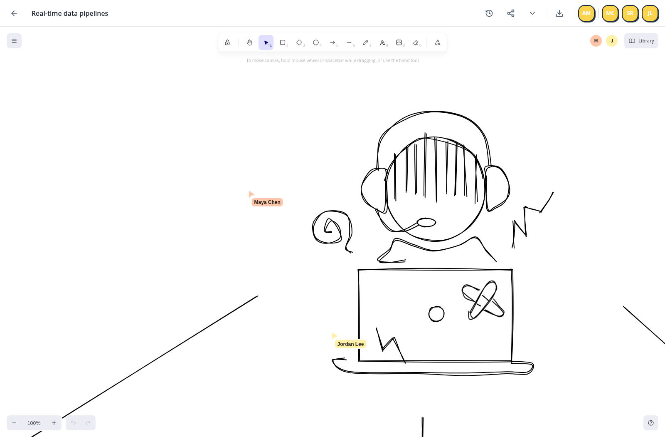The width and height of the screenshot is (665, 437).
Task: Open the help question mark button
Action: pyautogui.click(x=651, y=423)
